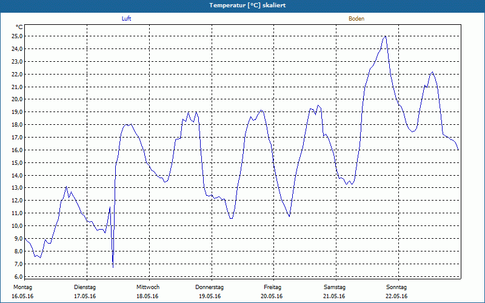Click the date 21.05.16
The width and height of the screenshot is (485, 303).
pos(334,296)
